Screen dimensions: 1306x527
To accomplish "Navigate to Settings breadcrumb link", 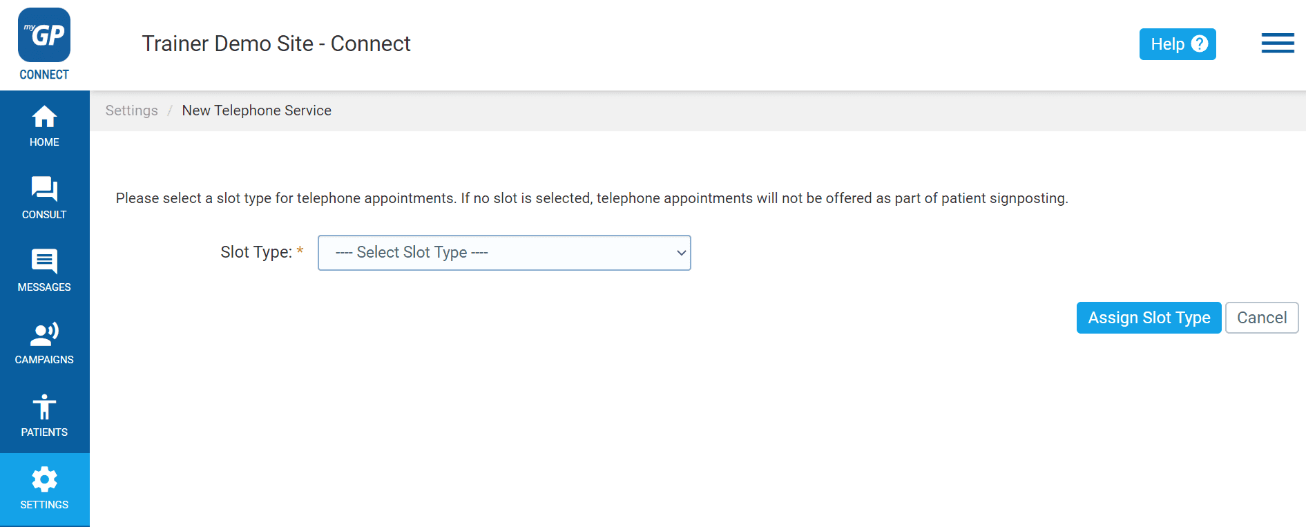I will [x=132, y=111].
